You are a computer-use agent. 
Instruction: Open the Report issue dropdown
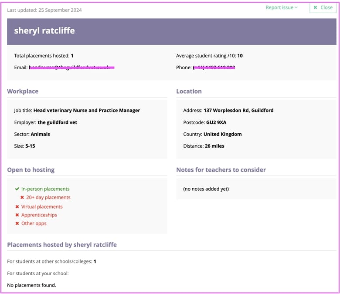[x=282, y=7]
